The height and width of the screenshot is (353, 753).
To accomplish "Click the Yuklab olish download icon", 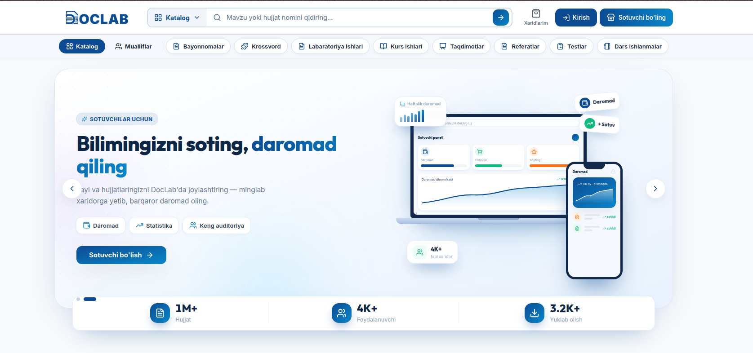I will tap(535, 313).
